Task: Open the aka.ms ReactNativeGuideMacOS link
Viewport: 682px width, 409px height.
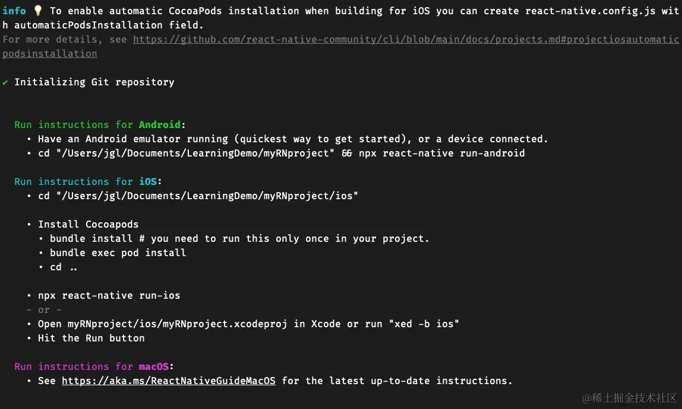Action: [168, 381]
